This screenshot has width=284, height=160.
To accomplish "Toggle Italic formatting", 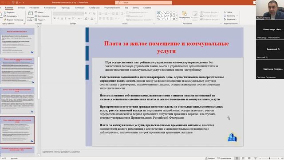I will point(58,19).
